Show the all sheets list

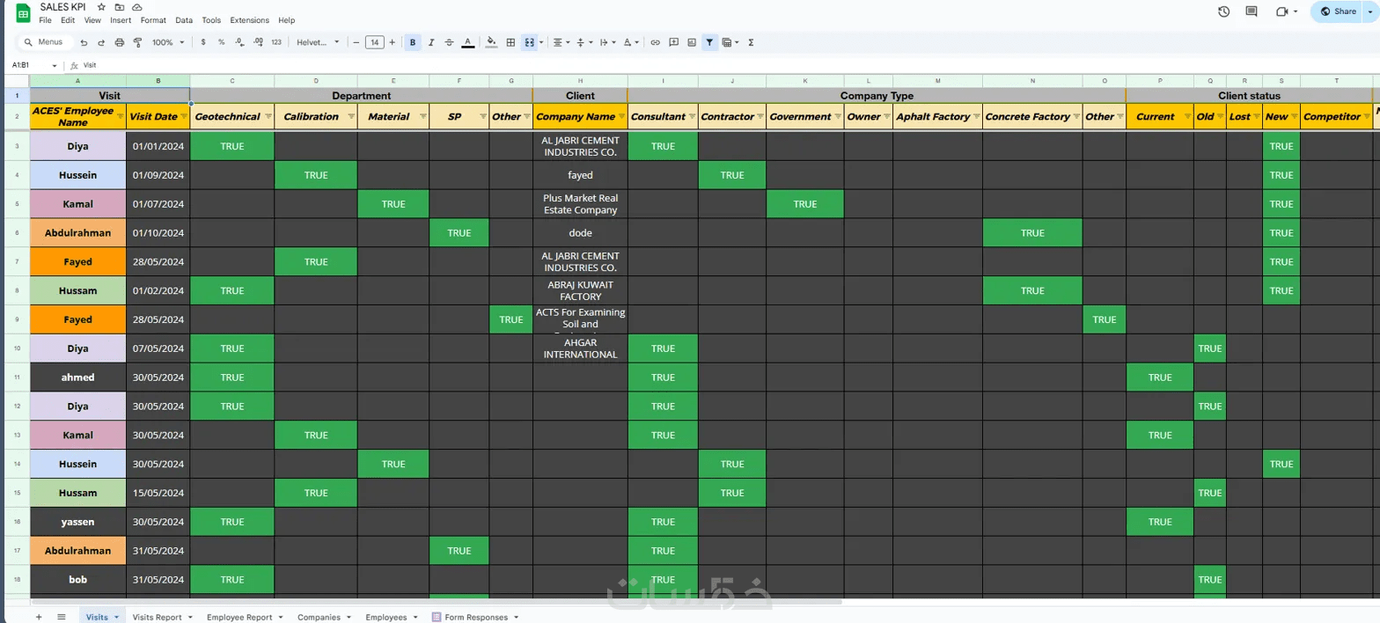click(x=61, y=617)
